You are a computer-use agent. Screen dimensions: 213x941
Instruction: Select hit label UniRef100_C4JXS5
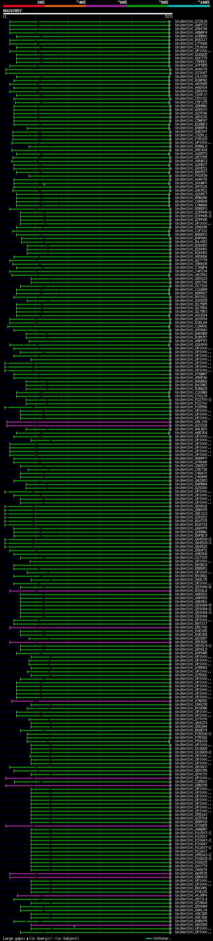[191, 77]
